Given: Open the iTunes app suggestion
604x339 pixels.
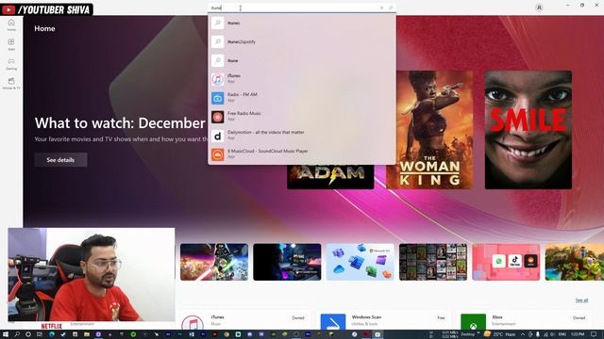Looking at the screenshot, I should pyautogui.click(x=302, y=79).
